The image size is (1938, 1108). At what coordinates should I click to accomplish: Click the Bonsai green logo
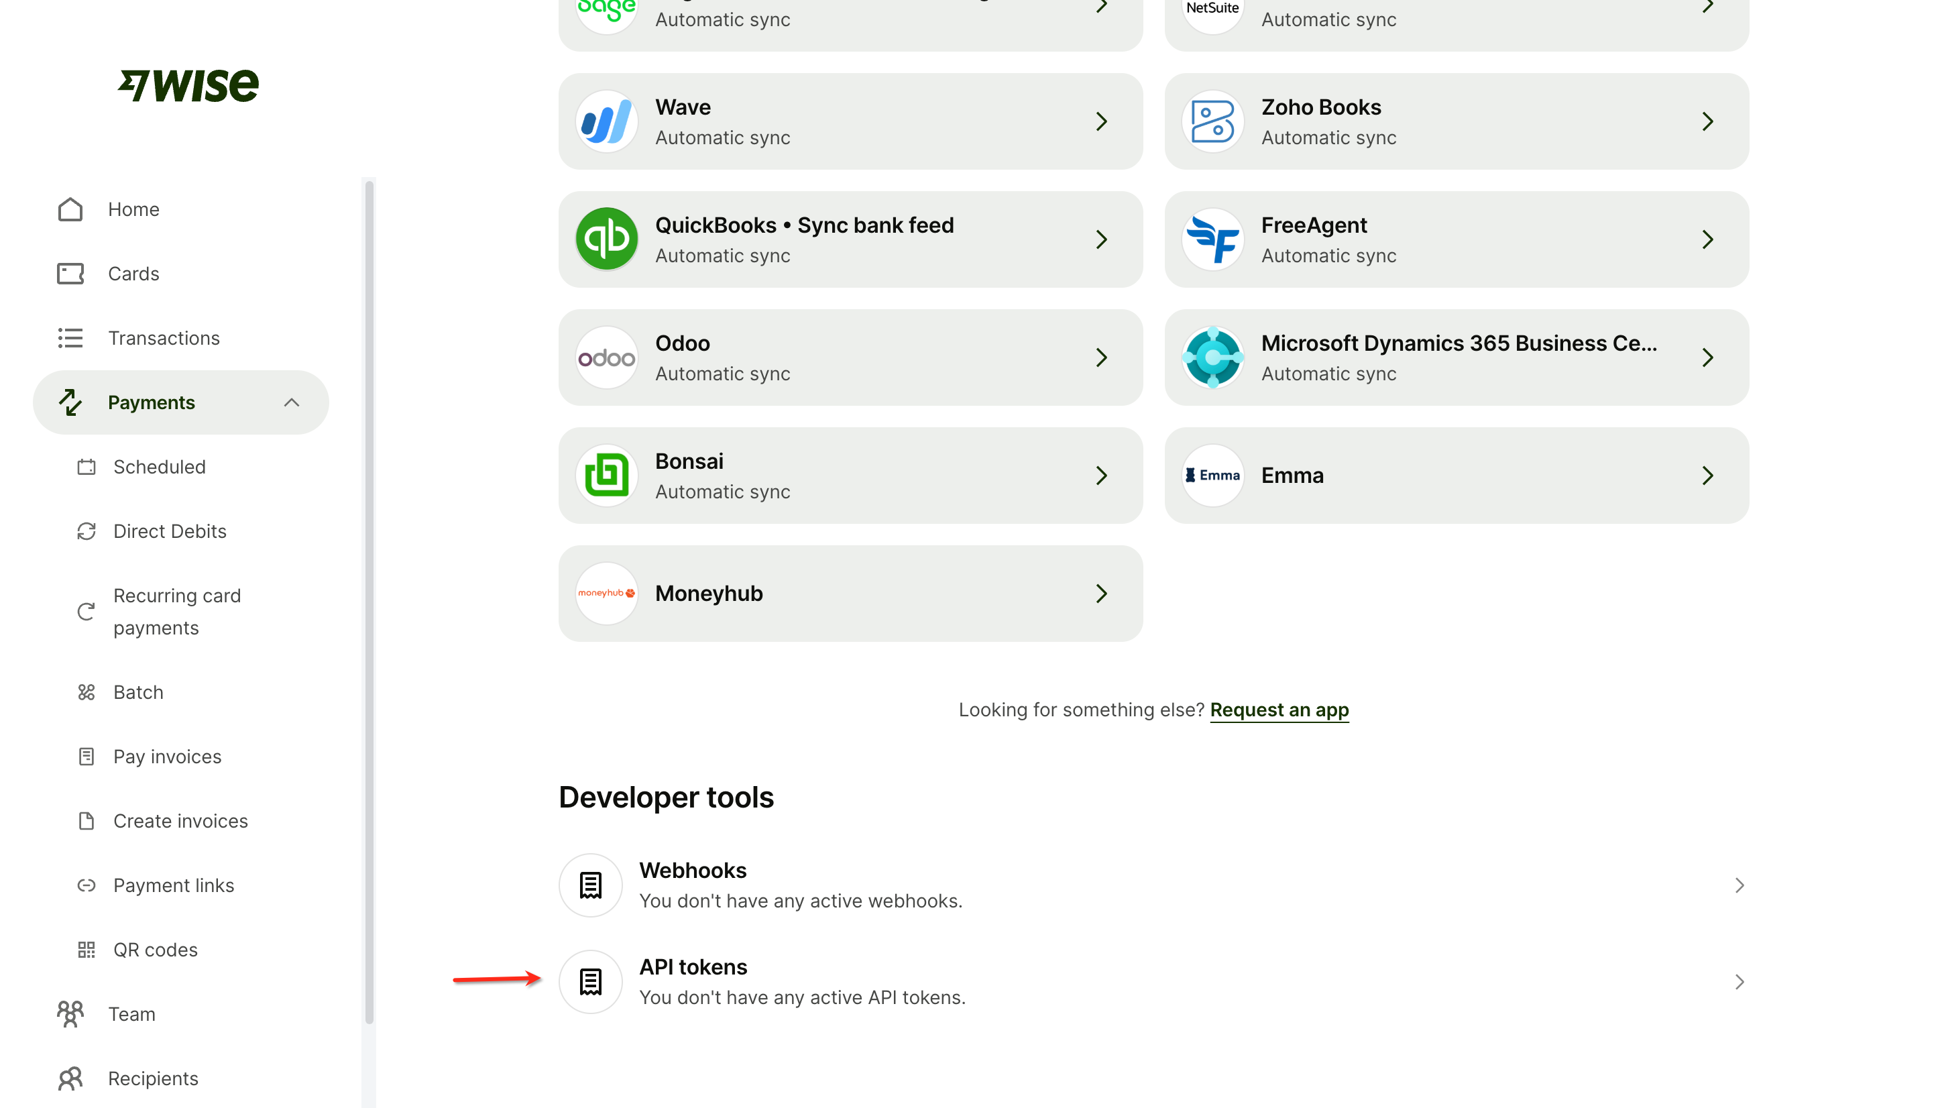click(606, 475)
